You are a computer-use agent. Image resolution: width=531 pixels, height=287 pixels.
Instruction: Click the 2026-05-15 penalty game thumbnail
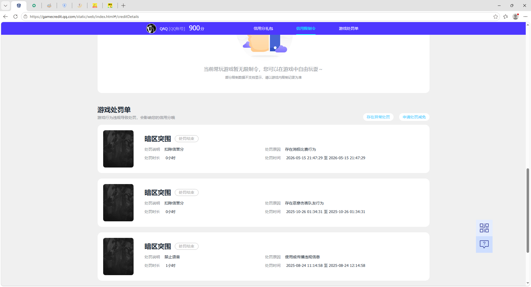118,149
